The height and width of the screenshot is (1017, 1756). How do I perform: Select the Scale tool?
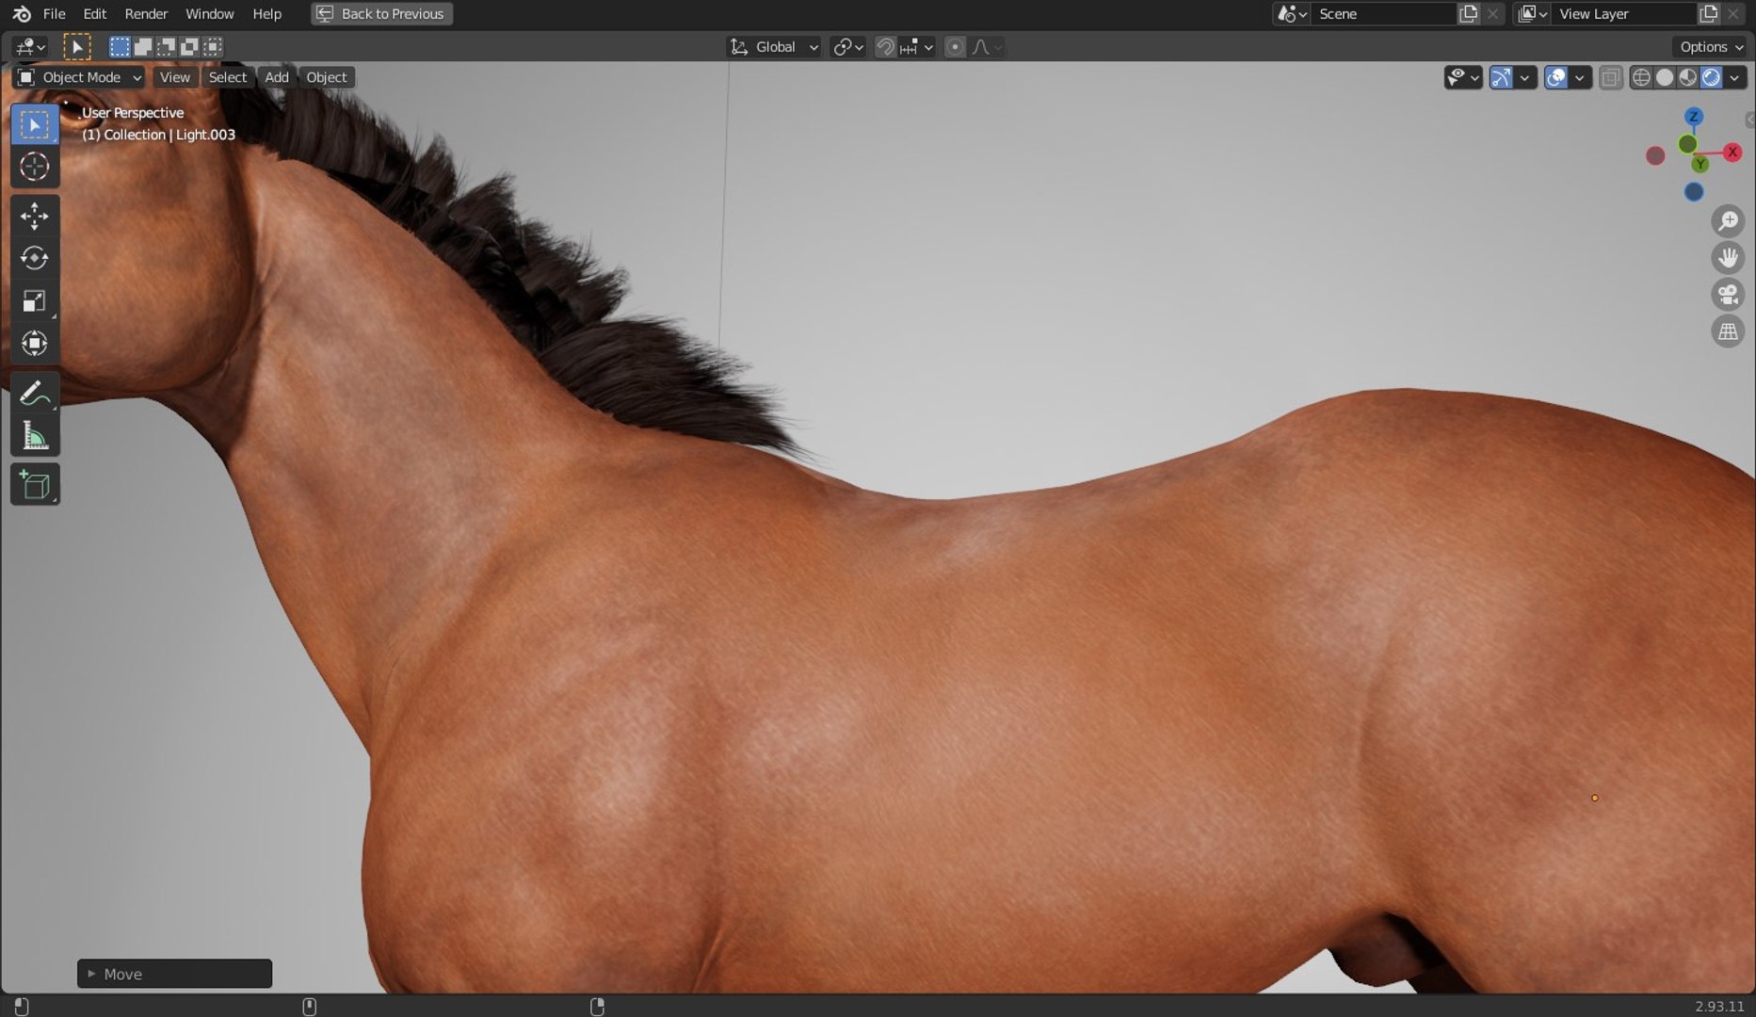point(35,300)
